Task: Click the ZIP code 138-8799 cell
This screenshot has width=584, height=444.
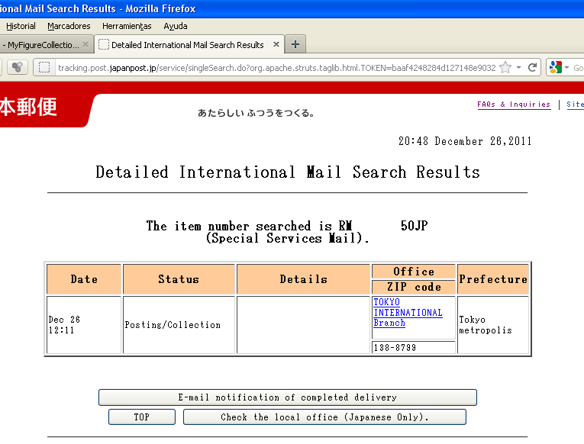Action: point(414,347)
